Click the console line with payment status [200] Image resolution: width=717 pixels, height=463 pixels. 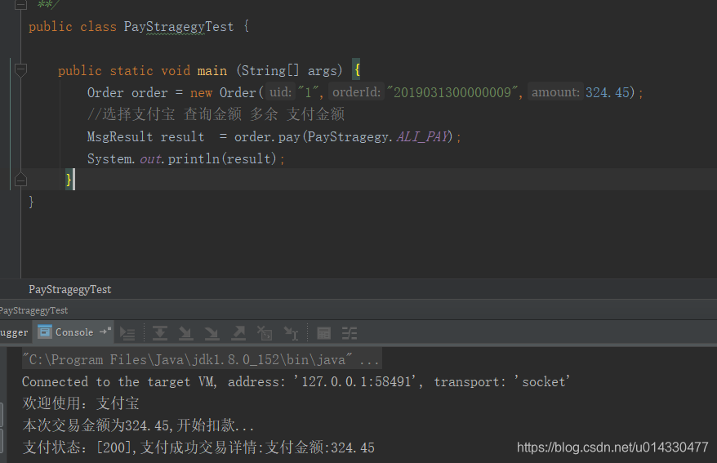[198, 447]
